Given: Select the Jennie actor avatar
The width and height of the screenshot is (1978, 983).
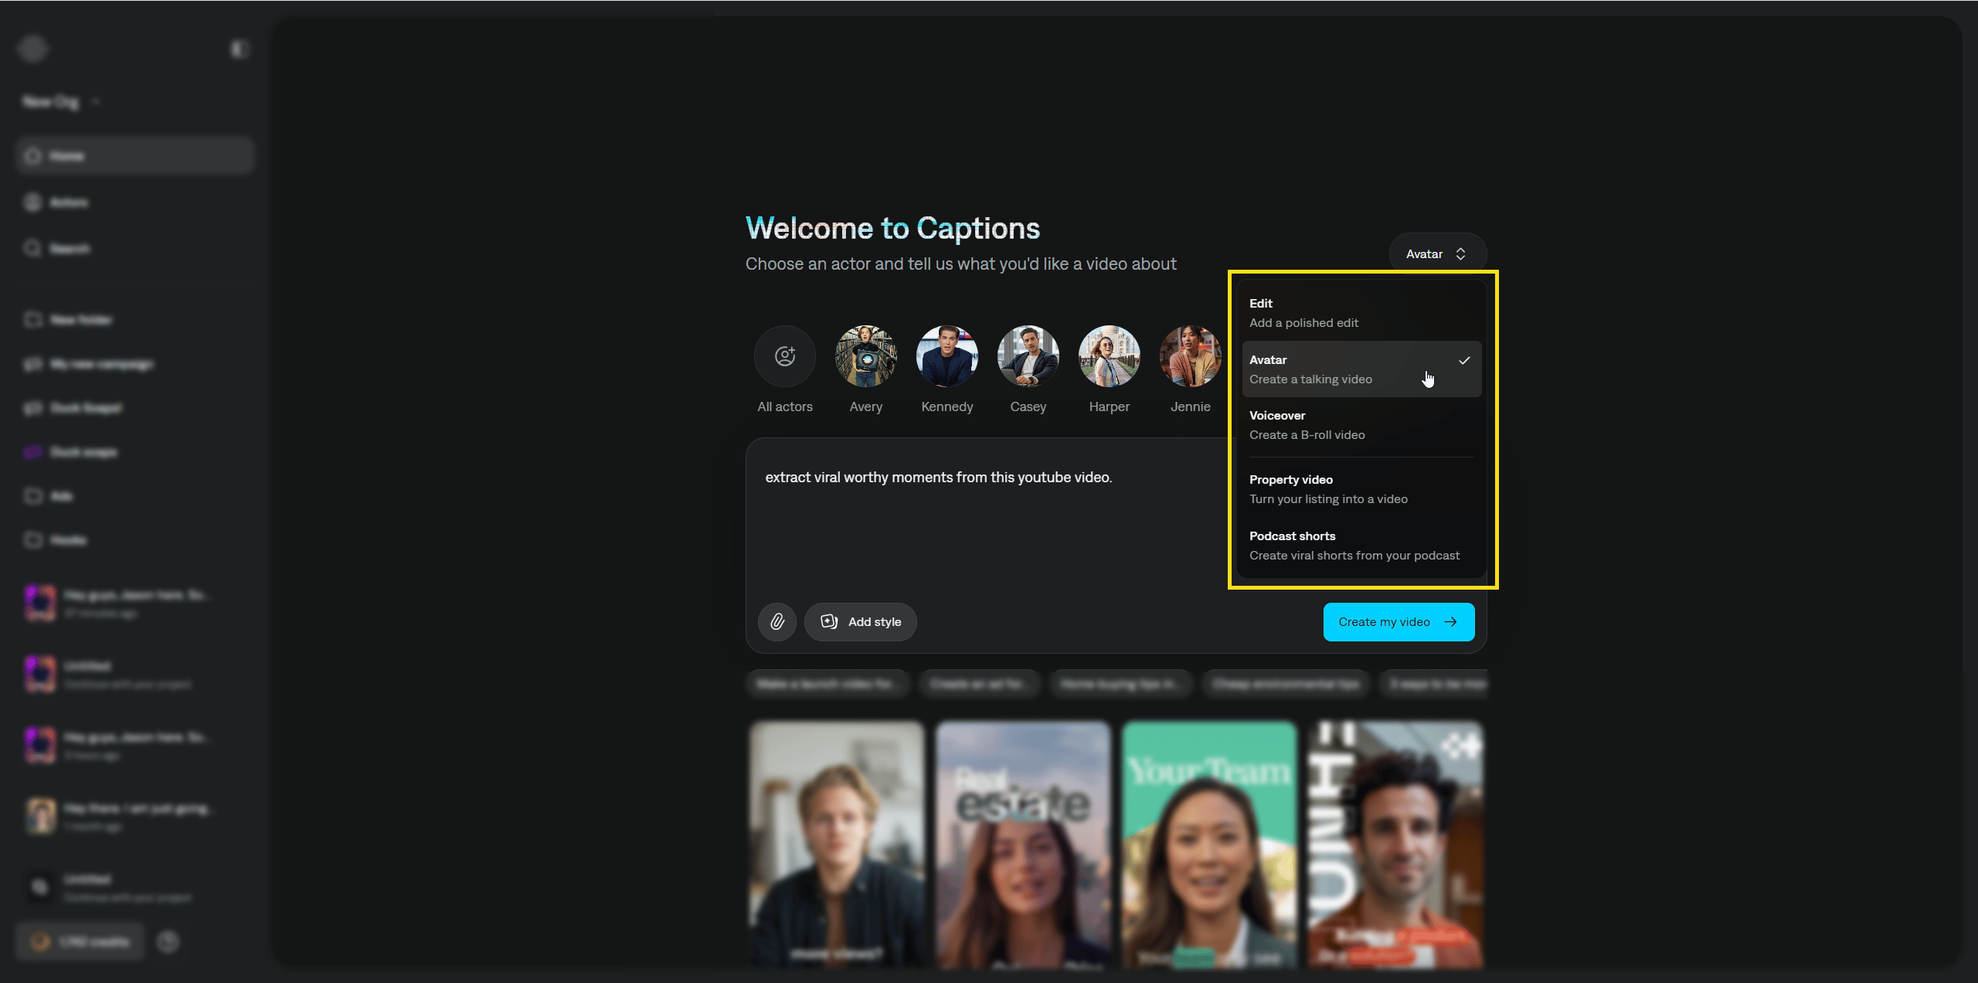Looking at the screenshot, I should pos(1191,356).
